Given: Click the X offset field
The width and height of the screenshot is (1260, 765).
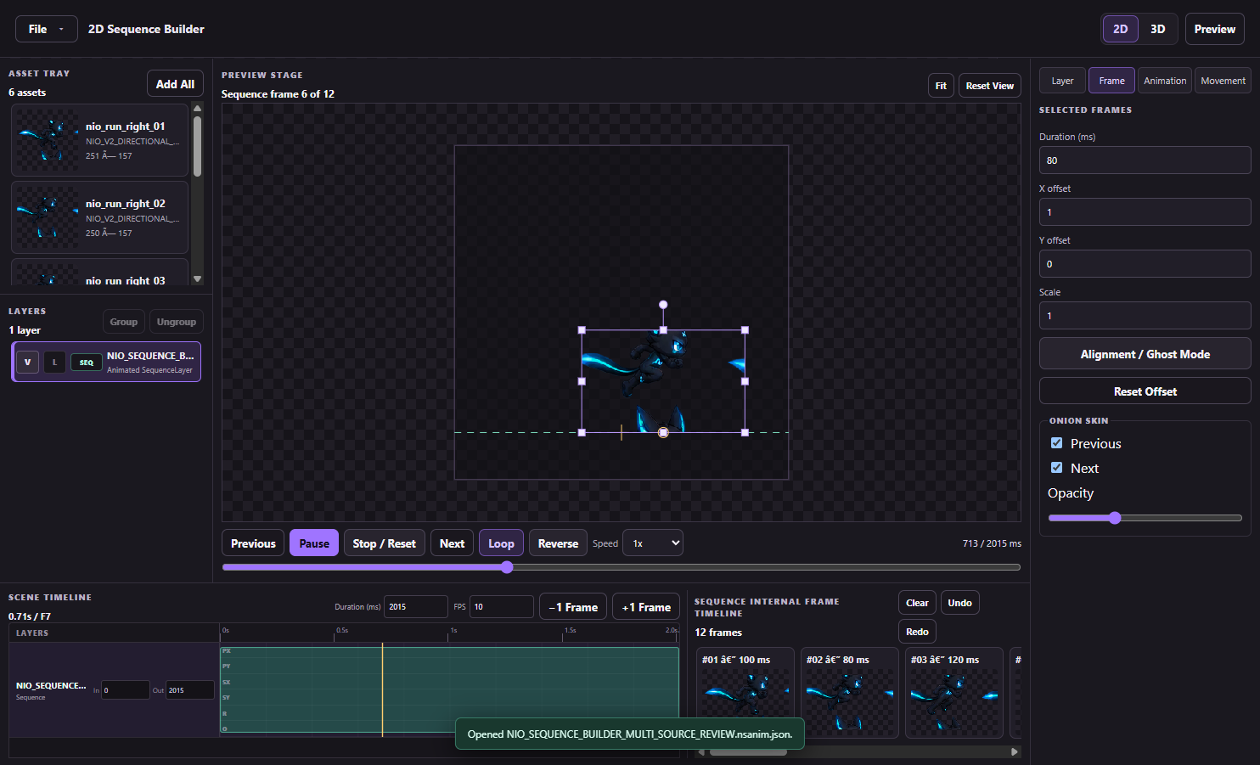Looking at the screenshot, I should pos(1145,212).
